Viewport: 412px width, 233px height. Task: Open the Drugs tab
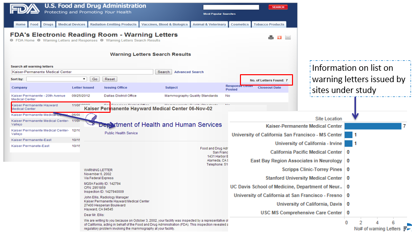click(49, 24)
